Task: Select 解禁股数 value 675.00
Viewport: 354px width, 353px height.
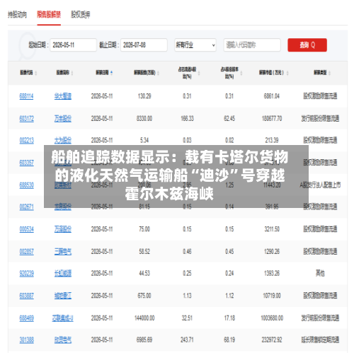Action: 144,296
